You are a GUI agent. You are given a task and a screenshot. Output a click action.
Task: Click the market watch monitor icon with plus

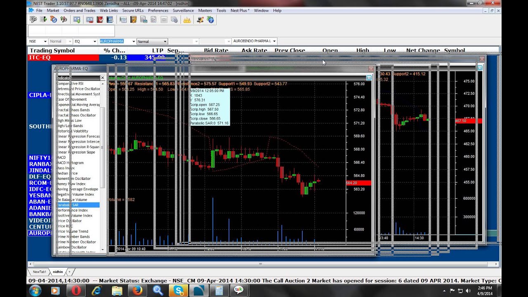[77, 19]
